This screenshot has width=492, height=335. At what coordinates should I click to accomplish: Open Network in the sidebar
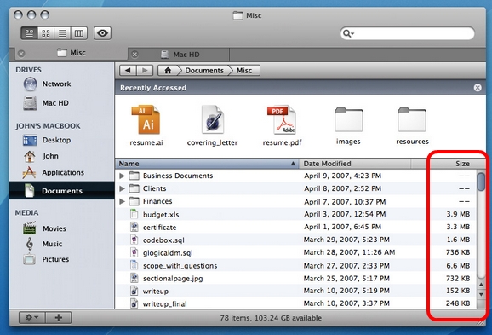pos(48,84)
